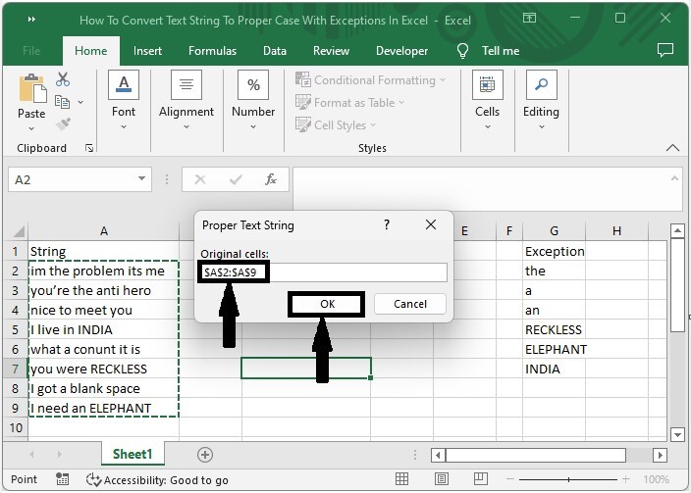Click Cancel in Proper Text String dialog
This screenshot has height=493, width=691.
click(410, 304)
